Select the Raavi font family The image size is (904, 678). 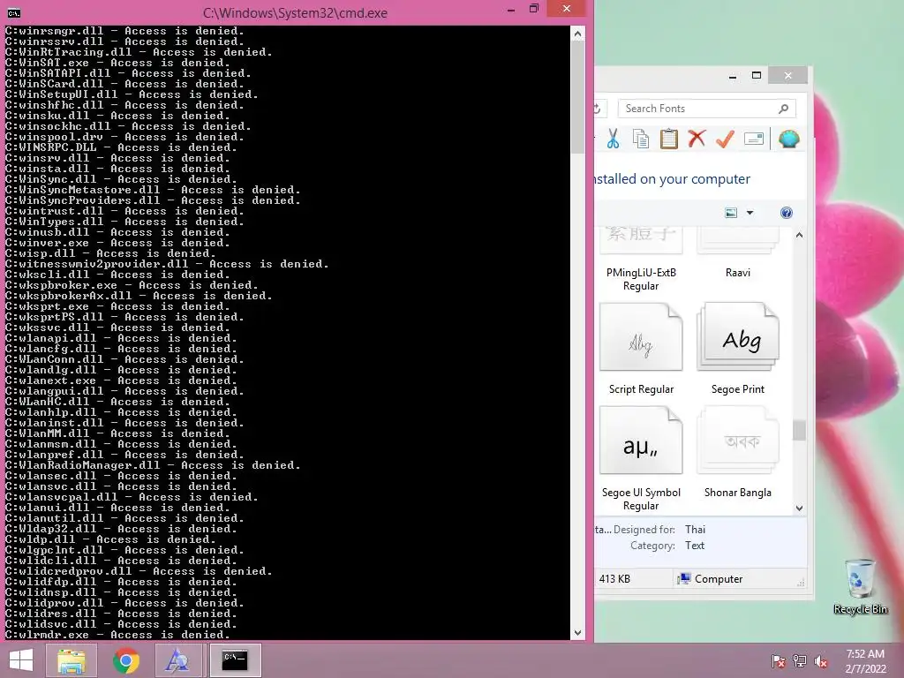point(738,253)
